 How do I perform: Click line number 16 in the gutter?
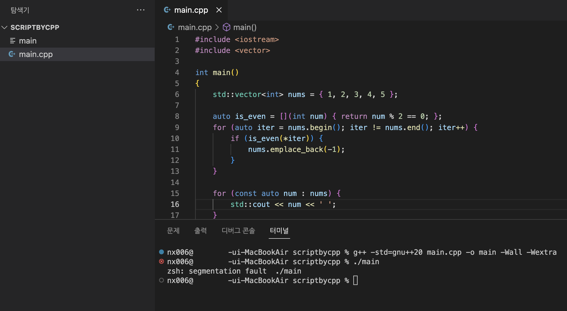tap(175, 204)
